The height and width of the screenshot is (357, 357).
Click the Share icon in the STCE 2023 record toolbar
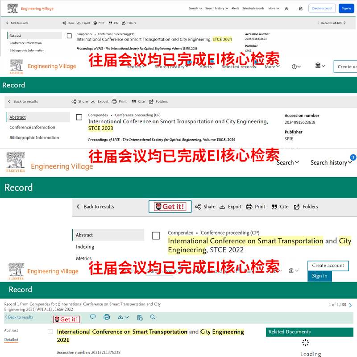click(x=74, y=102)
